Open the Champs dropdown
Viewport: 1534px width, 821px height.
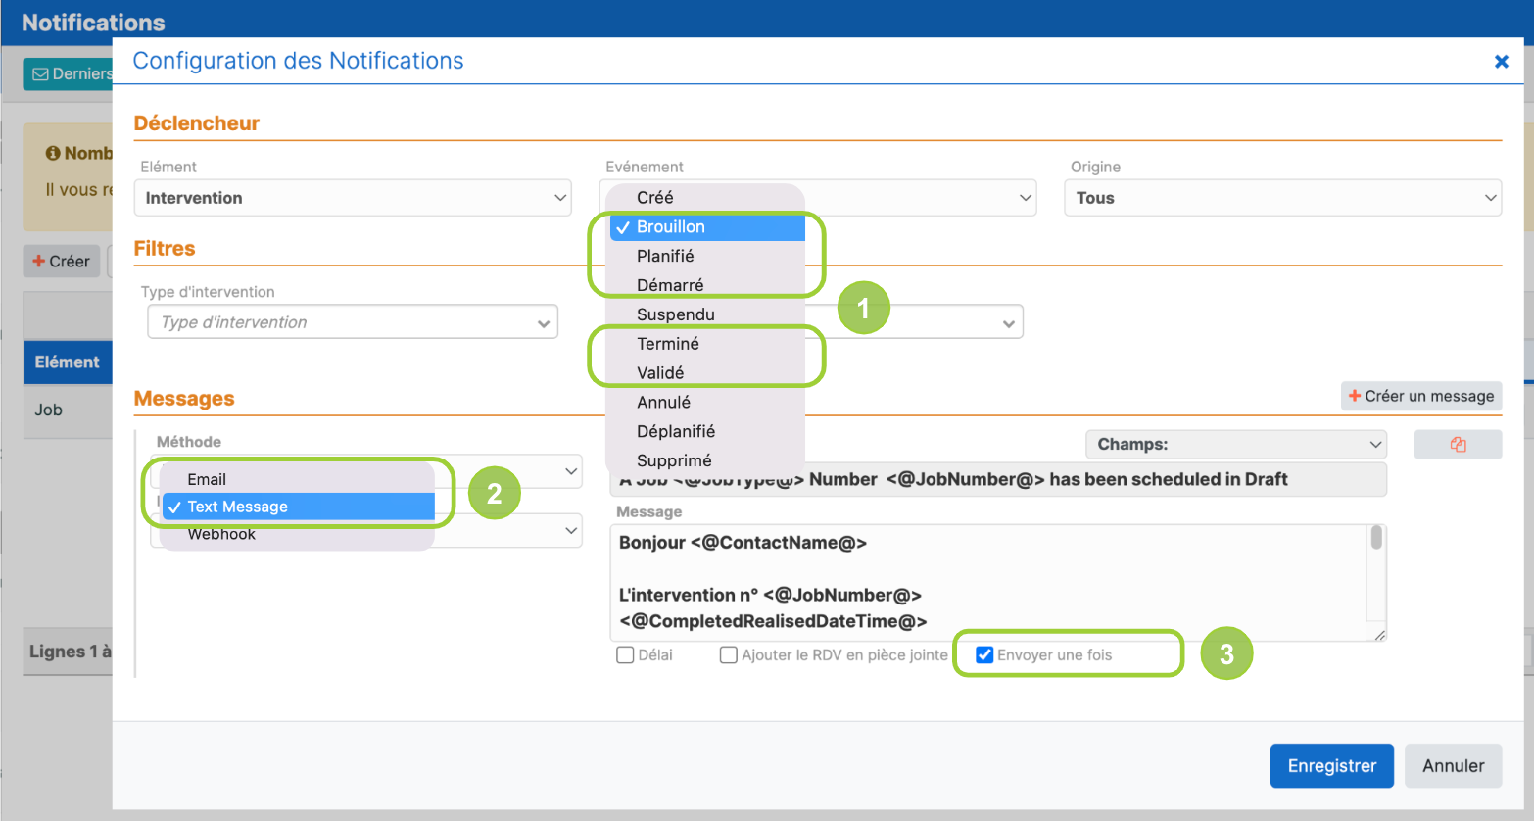point(1236,445)
